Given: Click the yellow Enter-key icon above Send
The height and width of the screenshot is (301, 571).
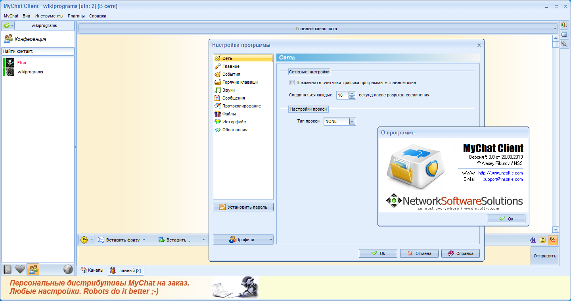Looking at the screenshot, I should 542,240.
